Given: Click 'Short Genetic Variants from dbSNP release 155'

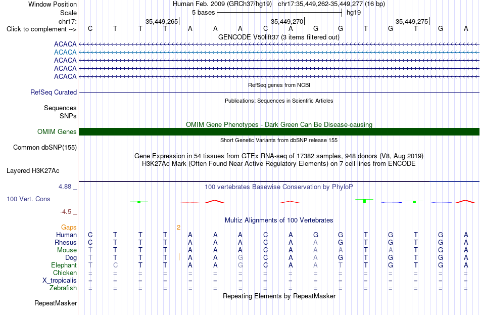Looking at the screenshot, I should pos(279,140).
